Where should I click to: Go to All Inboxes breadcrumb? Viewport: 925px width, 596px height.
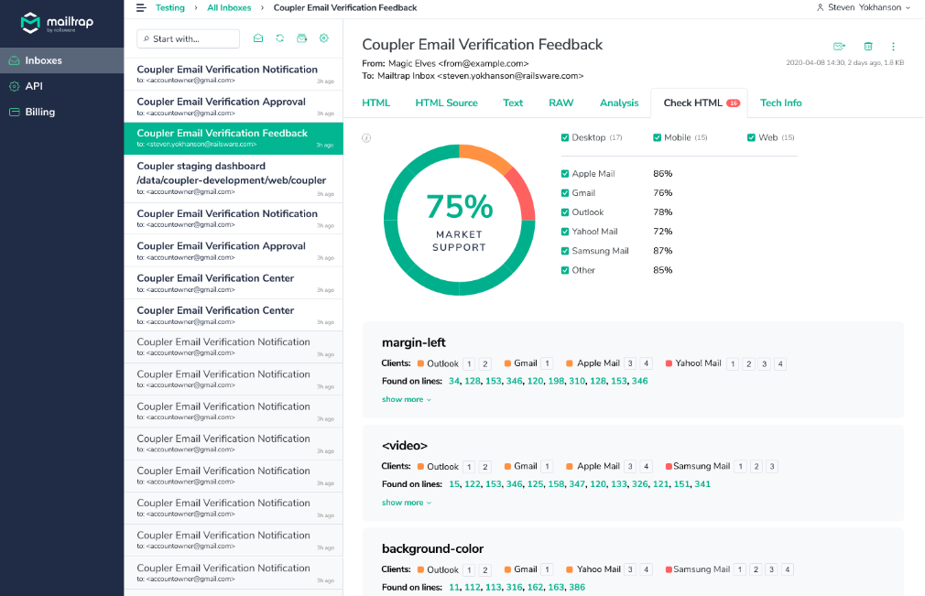229,7
